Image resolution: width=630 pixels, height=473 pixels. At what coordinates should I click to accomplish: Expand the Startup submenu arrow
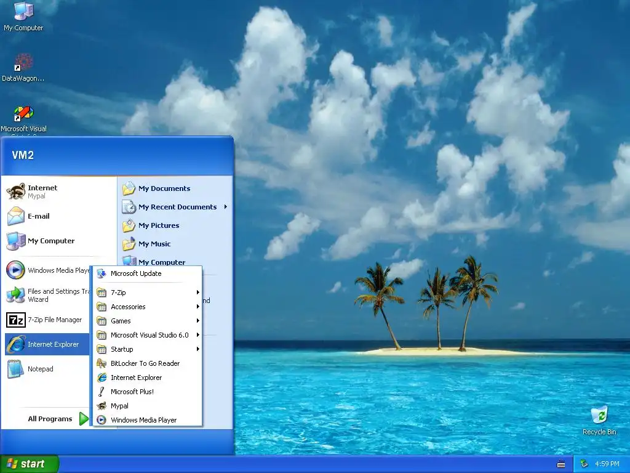[x=197, y=349]
